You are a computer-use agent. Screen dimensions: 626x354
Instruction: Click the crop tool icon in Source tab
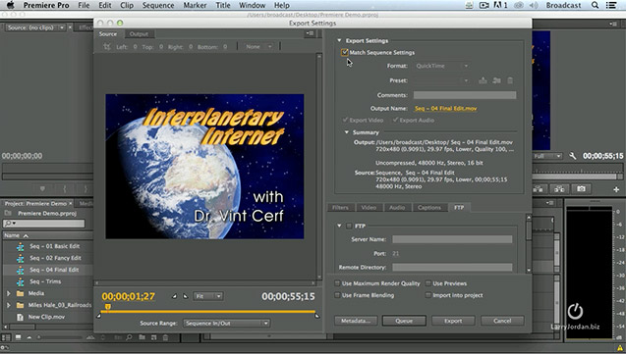[x=106, y=47]
